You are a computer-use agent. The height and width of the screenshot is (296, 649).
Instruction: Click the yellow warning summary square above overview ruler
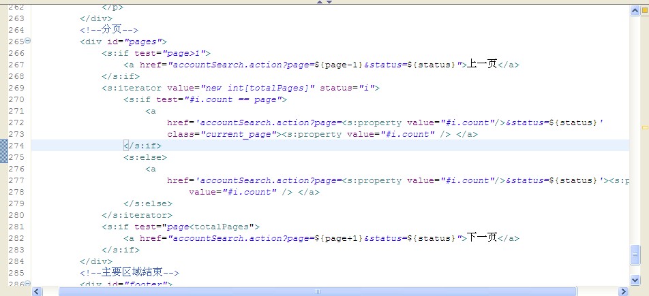click(645, 10)
